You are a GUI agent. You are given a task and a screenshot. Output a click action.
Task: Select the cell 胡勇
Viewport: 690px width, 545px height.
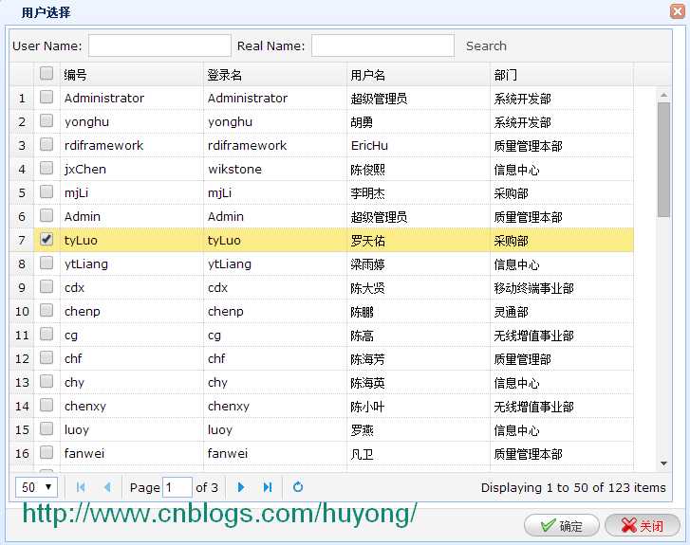point(419,121)
